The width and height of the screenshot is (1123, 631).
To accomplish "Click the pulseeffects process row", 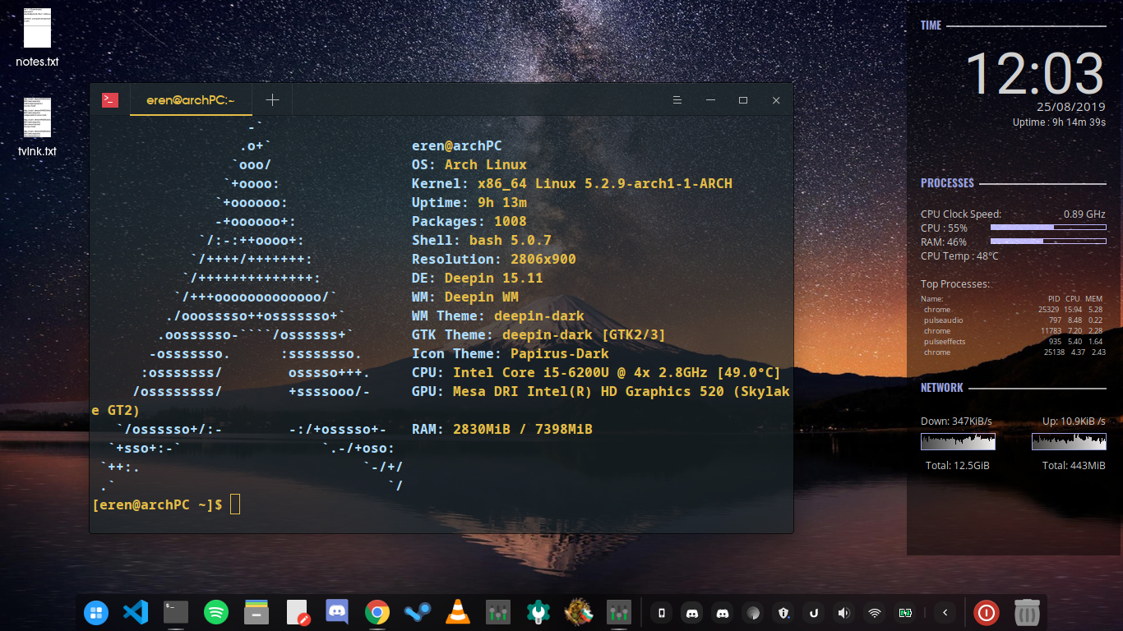I will click(x=1013, y=342).
